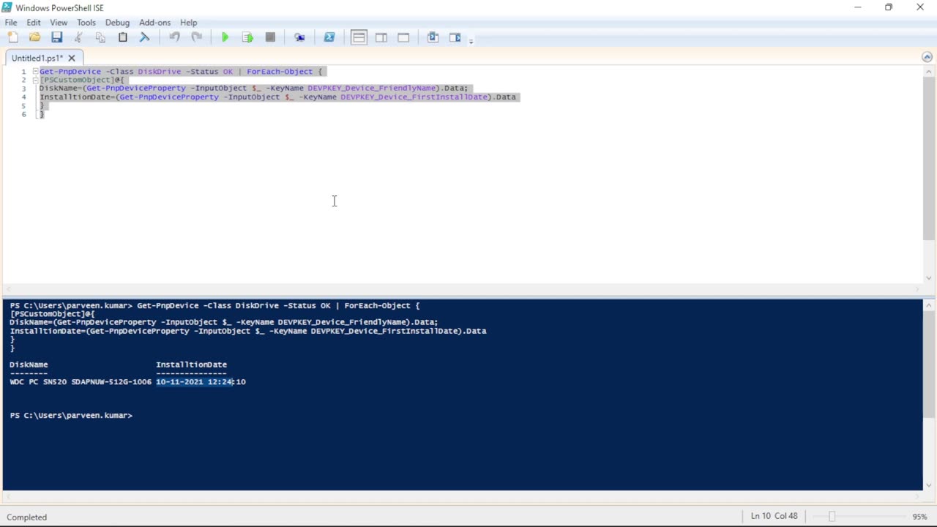Image resolution: width=937 pixels, height=527 pixels.
Task: Open the File menu
Action: point(11,23)
